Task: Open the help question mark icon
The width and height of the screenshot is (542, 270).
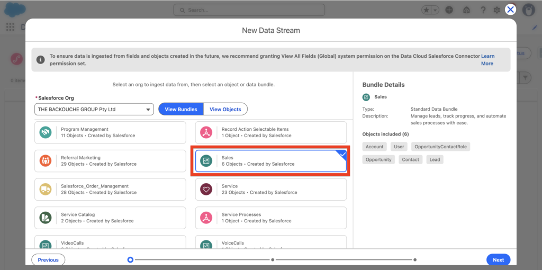Action: pos(483,10)
